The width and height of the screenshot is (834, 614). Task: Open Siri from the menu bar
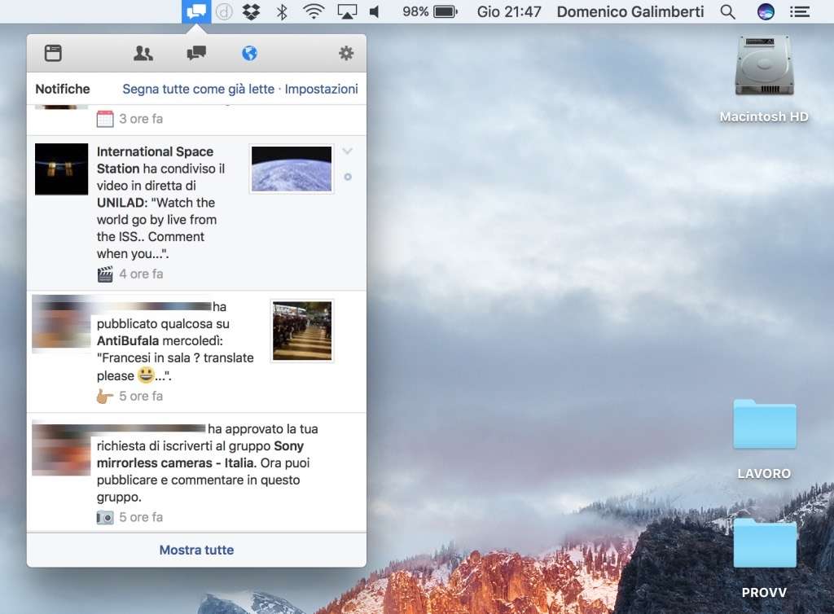coord(765,11)
